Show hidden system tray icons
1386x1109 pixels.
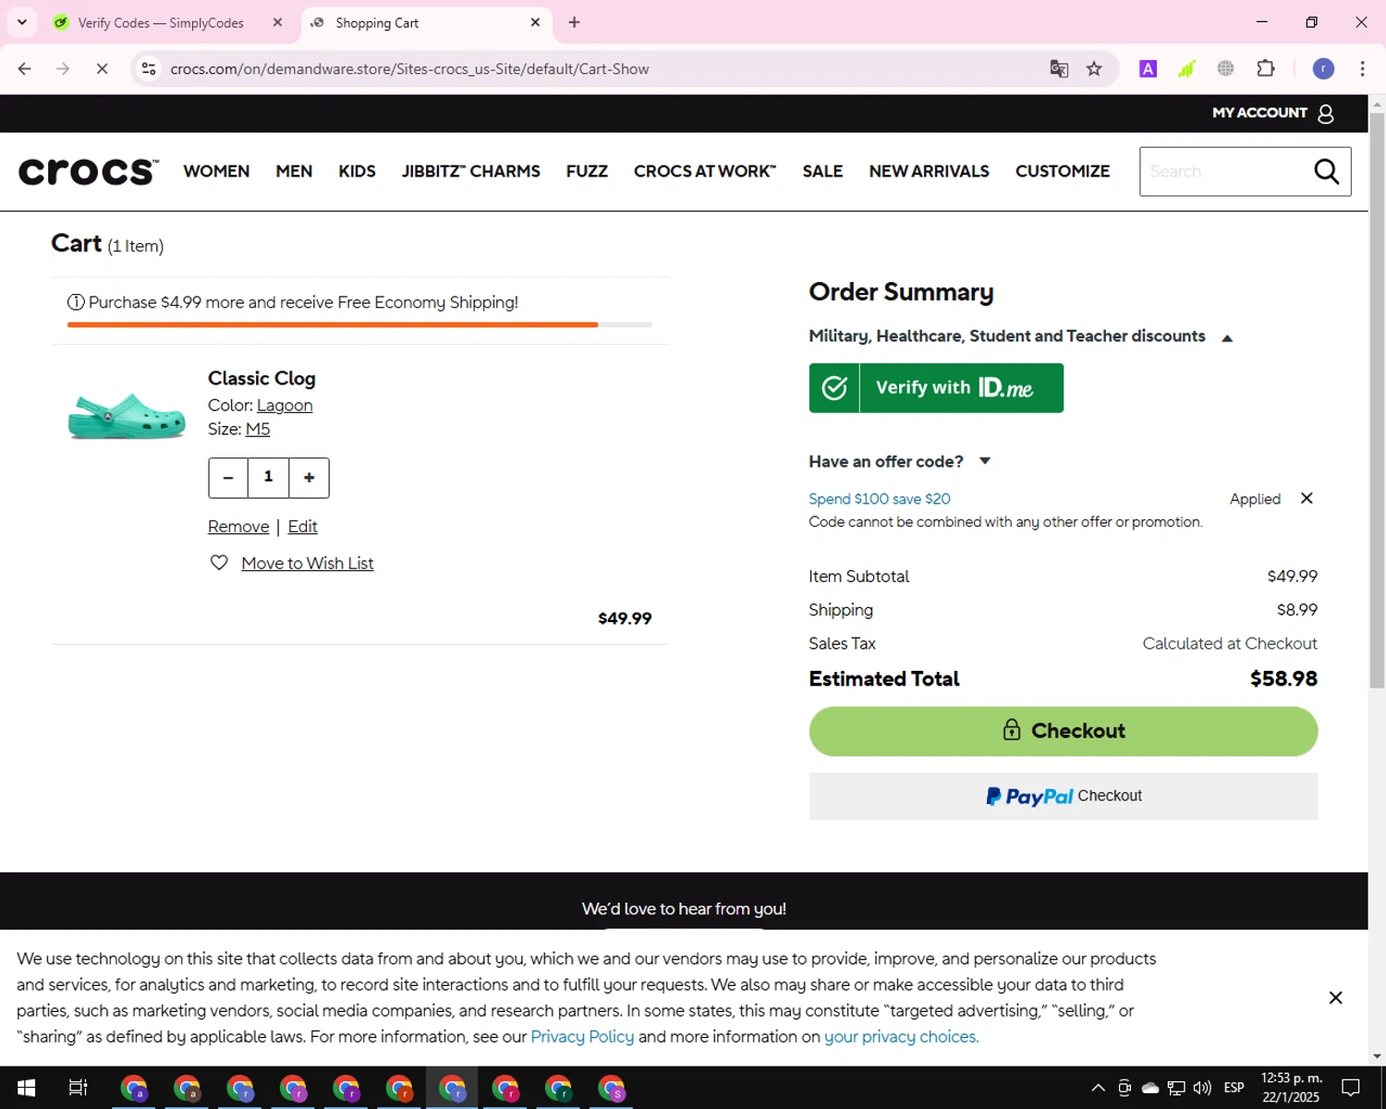point(1098,1088)
